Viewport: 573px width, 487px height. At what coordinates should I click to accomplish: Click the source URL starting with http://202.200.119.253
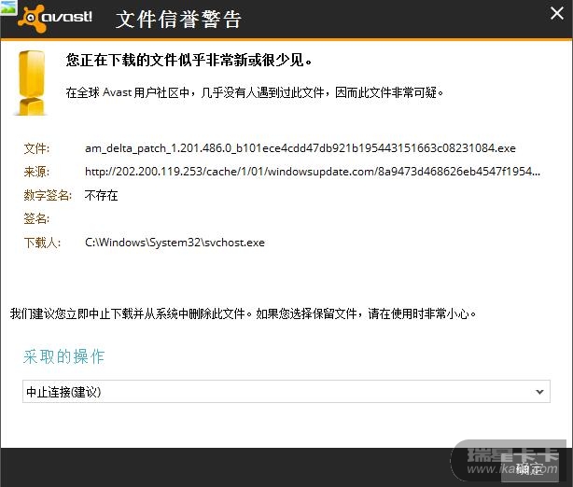click(312, 172)
